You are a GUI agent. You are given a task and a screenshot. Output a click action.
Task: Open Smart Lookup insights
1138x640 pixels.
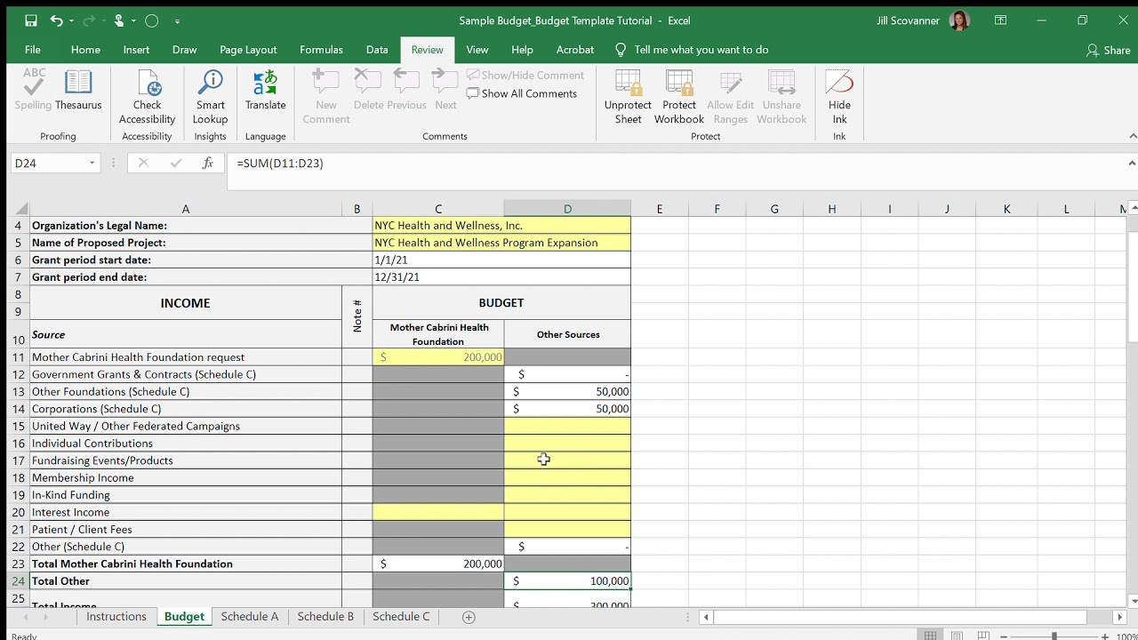(211, 98)
